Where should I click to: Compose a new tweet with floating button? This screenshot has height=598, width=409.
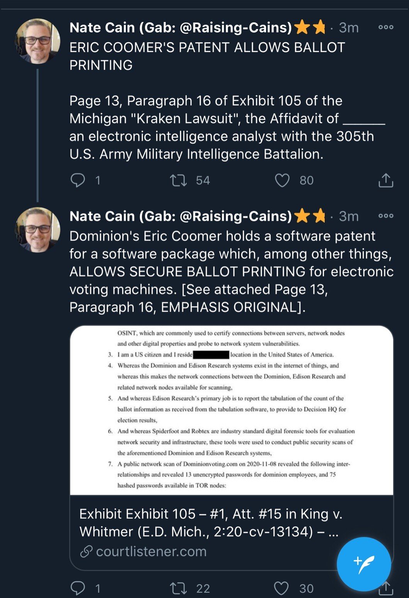pyautogui.click(x=363, y=564)
